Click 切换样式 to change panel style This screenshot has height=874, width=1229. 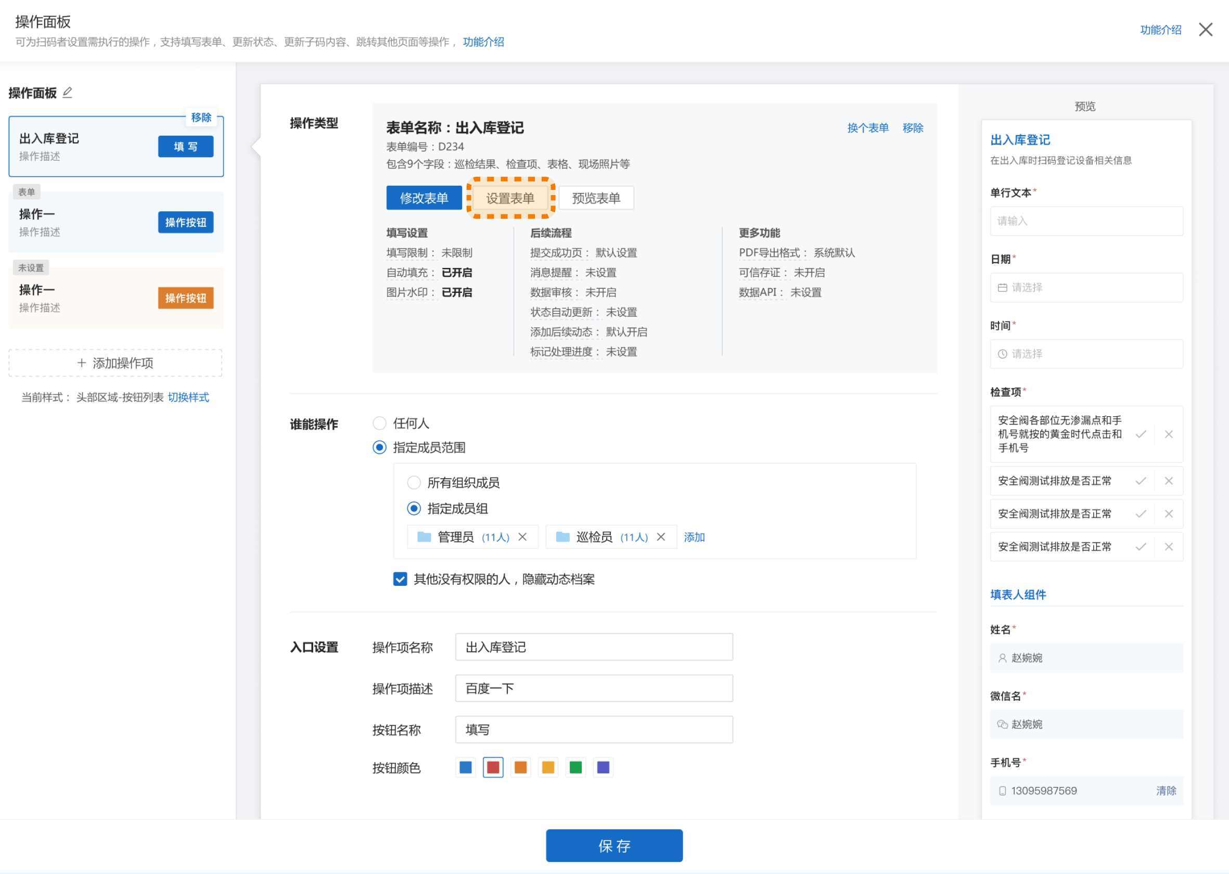(x=188, y=397)
